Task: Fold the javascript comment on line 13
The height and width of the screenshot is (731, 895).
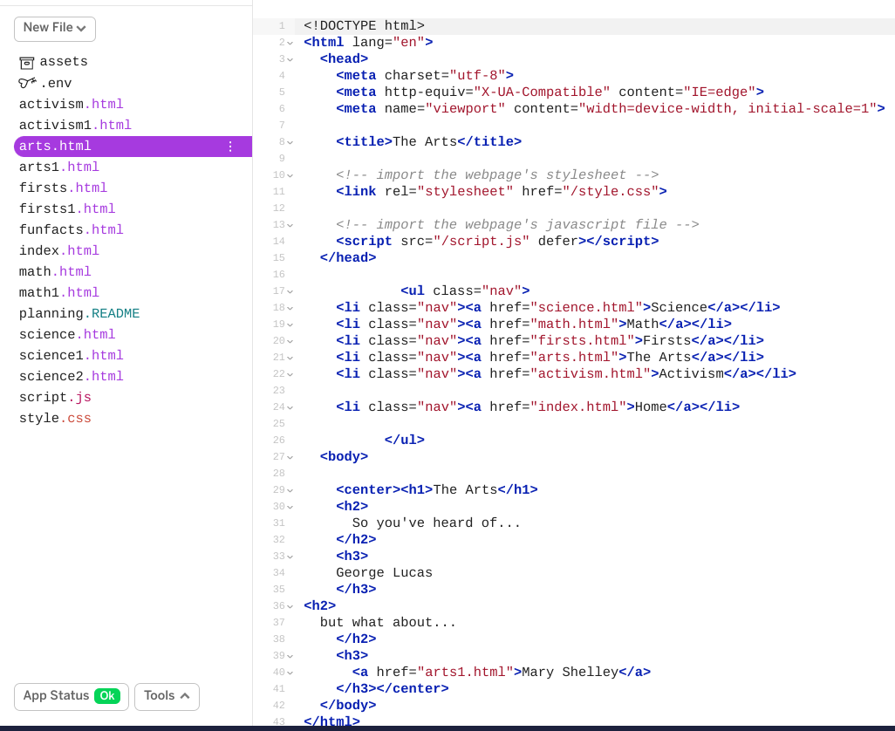Action: (x=290, y=225)
